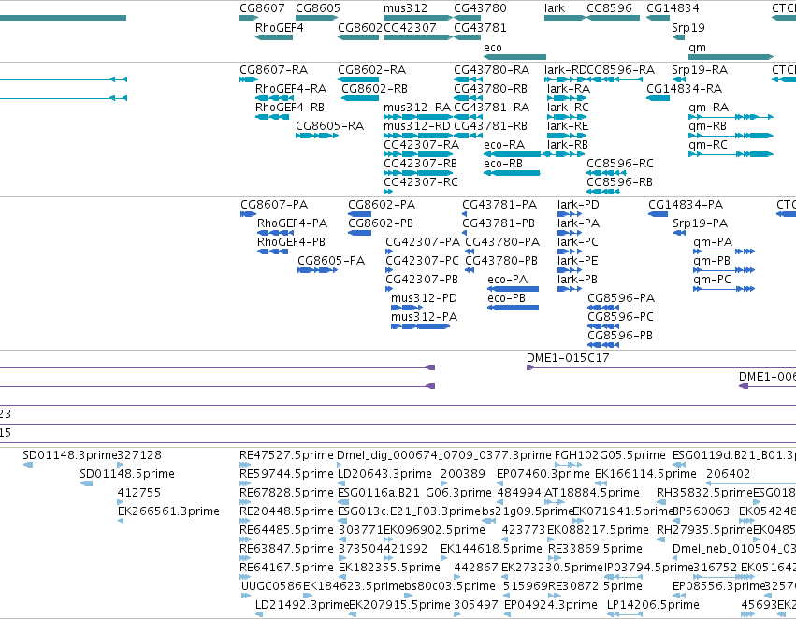This screenshot has width=796, height=619.
Task: Click EST 412755
Action: click(x=138, y=493)
